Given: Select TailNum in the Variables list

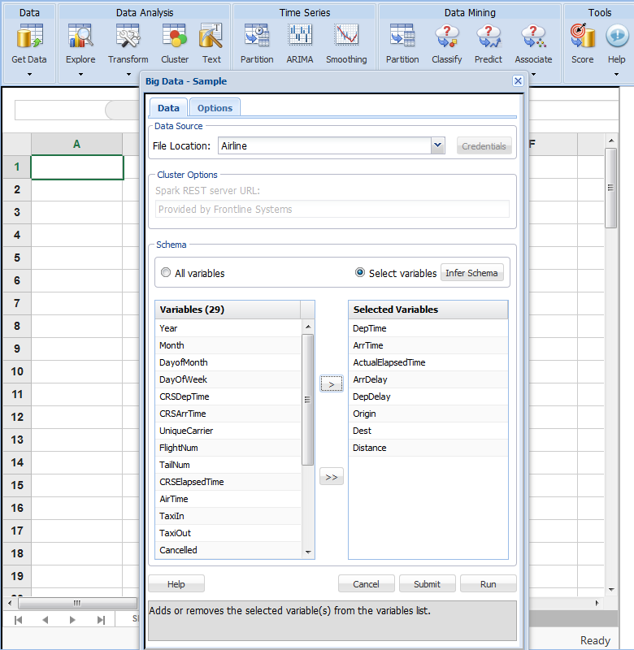Looking at the screenshot, I should pos(228,464).
